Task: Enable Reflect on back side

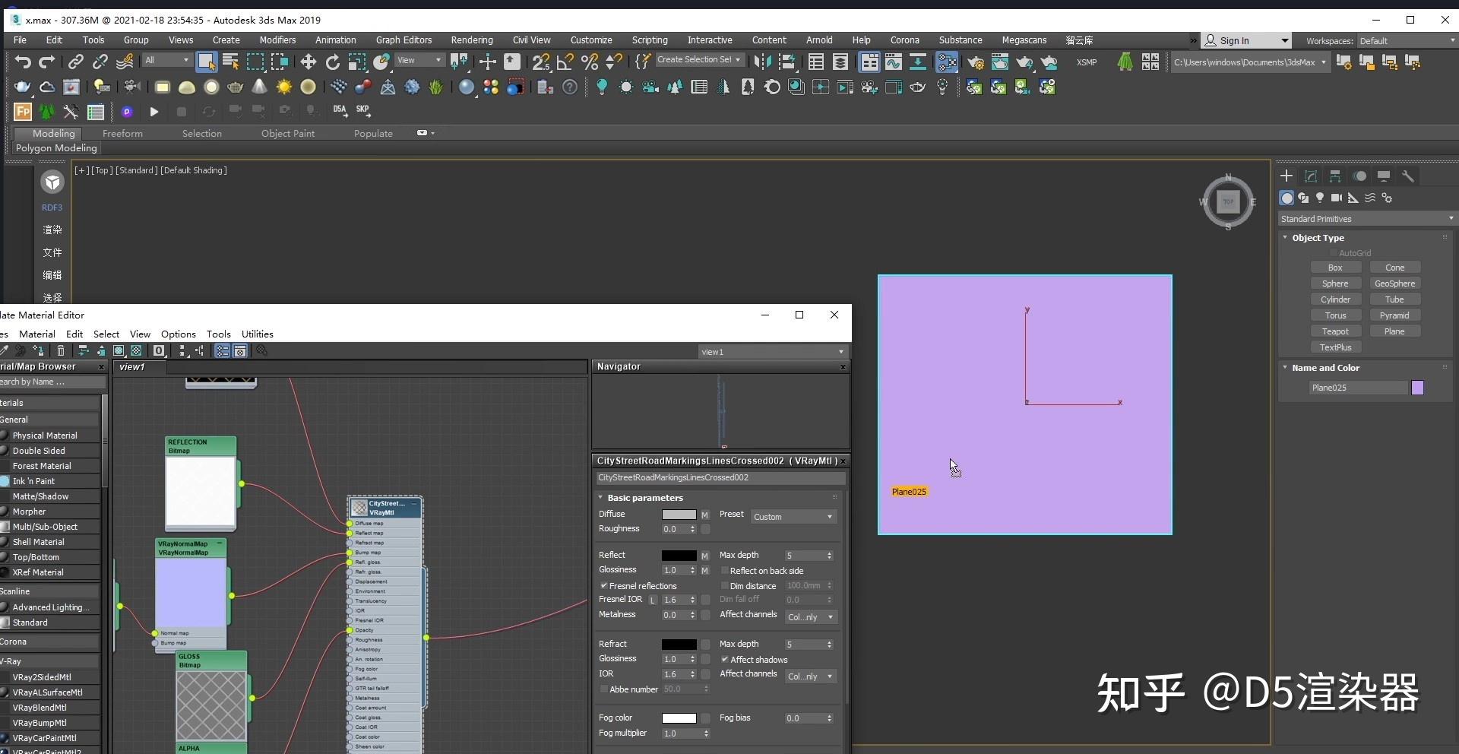Action: (725, 571)
